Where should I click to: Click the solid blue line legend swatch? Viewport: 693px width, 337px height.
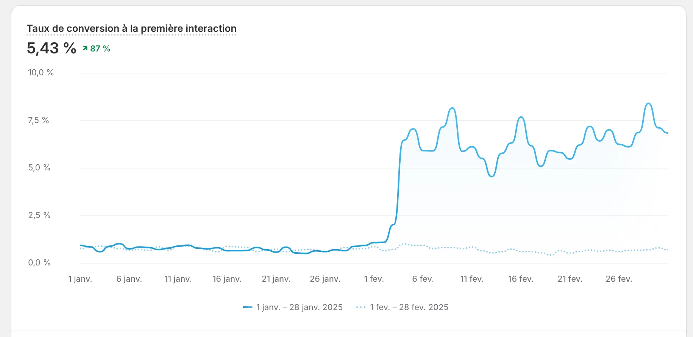click(x=248, y=307)
